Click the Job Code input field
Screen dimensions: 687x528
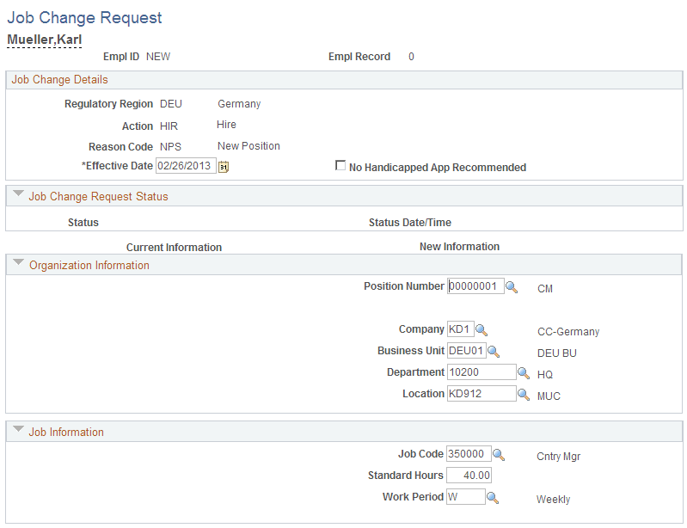(x=468, y=454)
